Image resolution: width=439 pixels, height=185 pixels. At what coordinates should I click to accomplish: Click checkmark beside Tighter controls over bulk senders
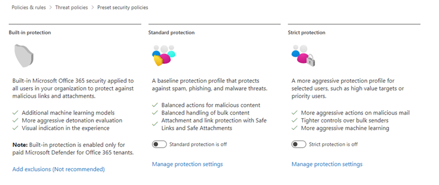(294, 121)
